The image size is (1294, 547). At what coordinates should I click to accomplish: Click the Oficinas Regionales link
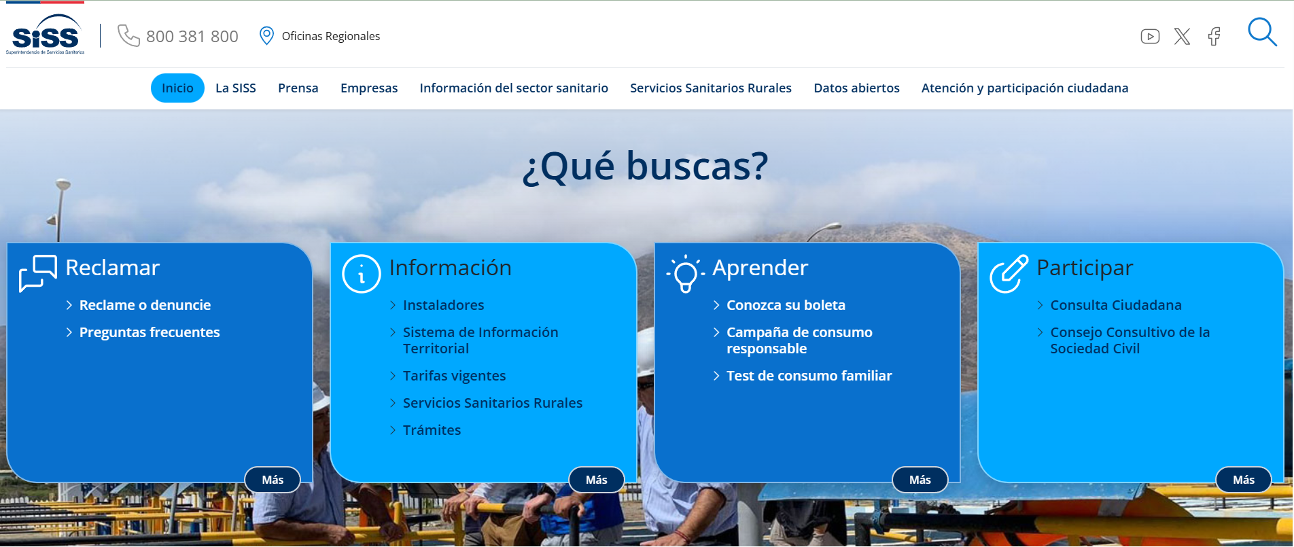331,36
